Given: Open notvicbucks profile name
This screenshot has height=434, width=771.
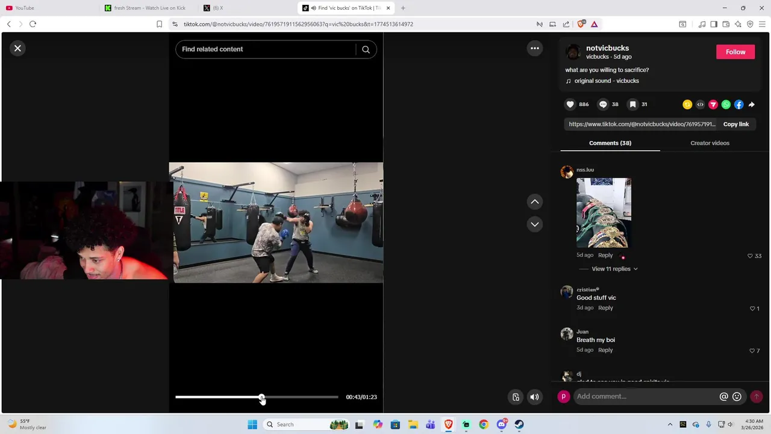Looking at the screenshot, I should pos(607,48).
